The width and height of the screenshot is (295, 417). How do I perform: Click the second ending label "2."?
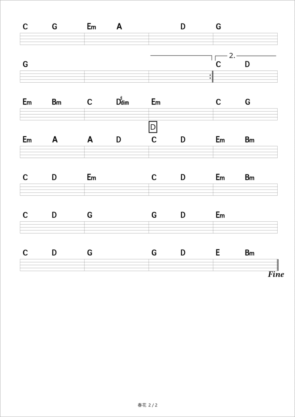click(x=232, y=56)
